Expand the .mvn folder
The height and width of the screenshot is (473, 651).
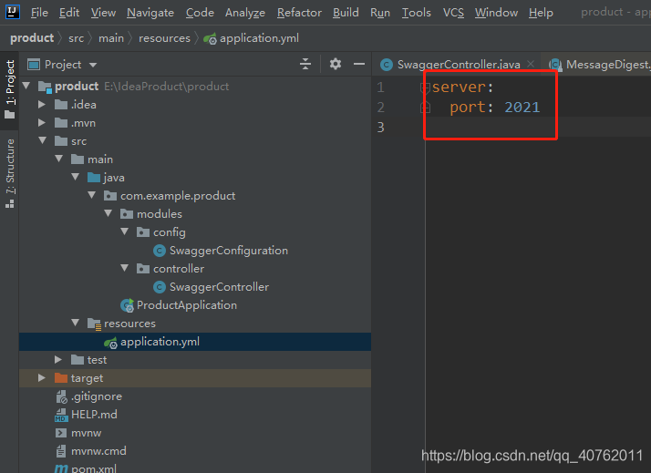click(x=42, y=122)
